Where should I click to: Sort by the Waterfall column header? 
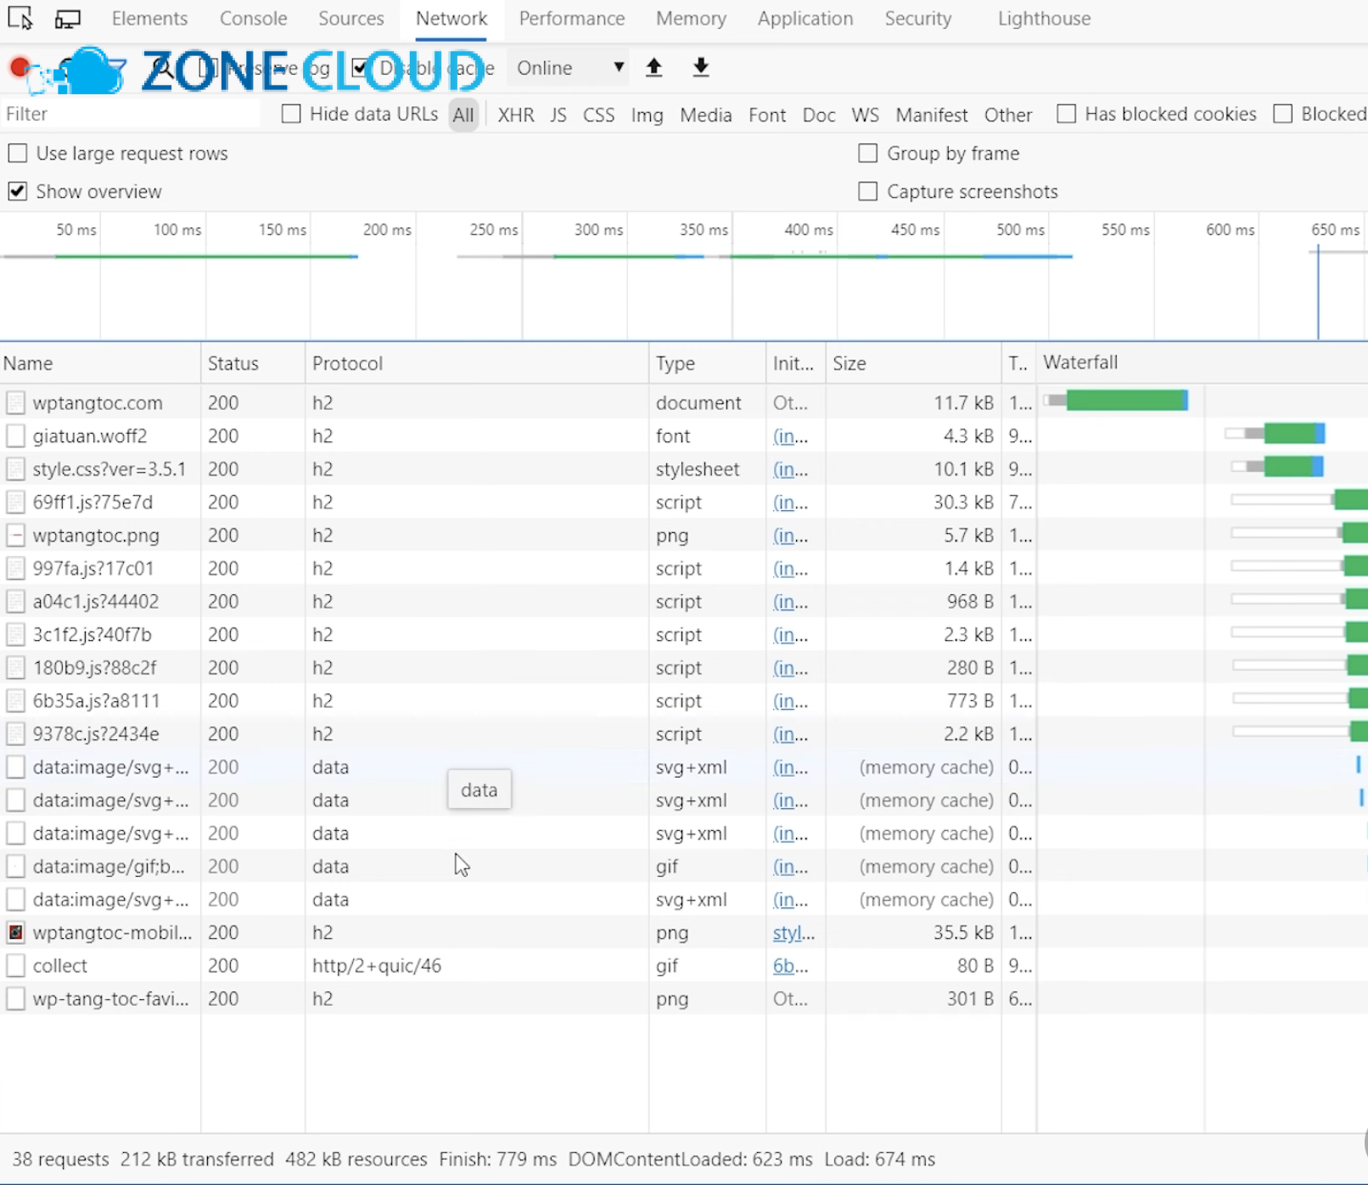(x=1202, y=363)
